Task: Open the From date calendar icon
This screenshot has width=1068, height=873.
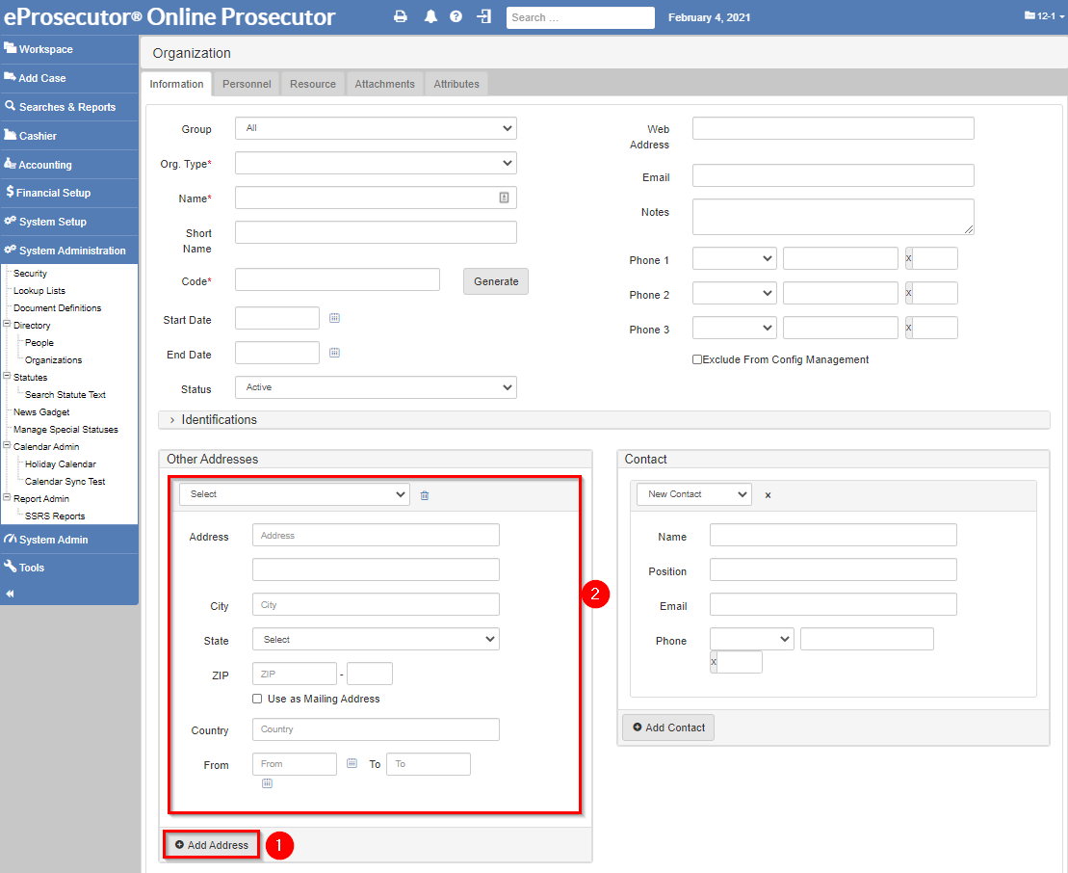Action: coord(352,762)
